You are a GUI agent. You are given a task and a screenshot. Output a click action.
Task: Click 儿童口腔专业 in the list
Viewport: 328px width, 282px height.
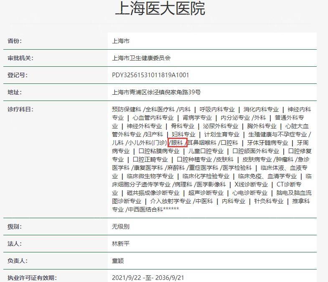point(206,151)
